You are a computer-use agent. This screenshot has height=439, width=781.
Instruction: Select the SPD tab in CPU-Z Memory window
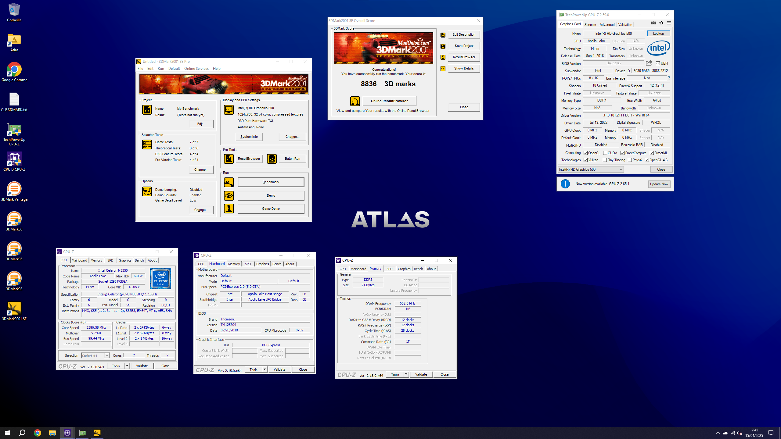(389, 269)
